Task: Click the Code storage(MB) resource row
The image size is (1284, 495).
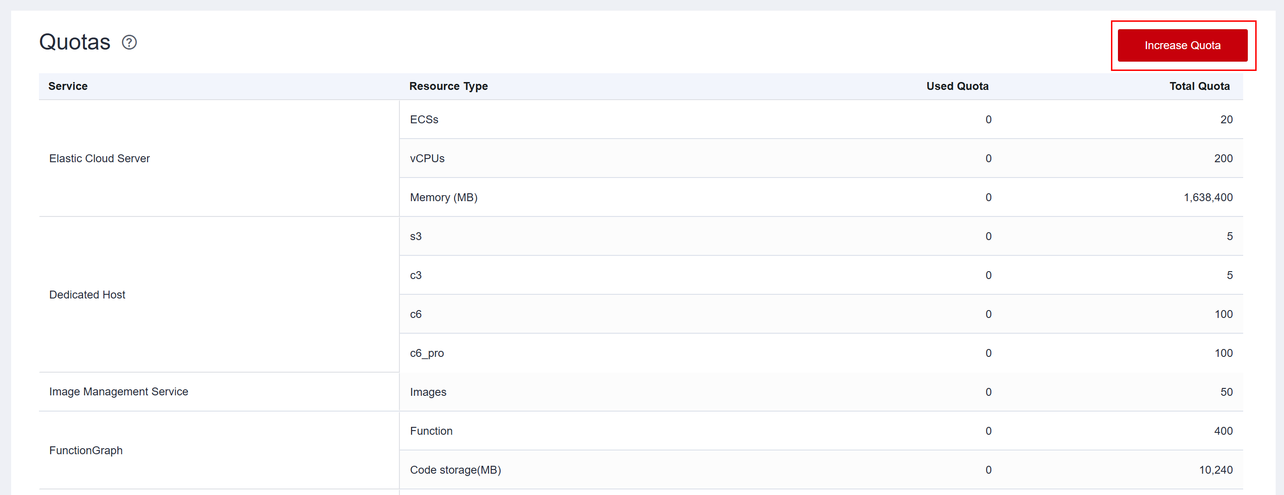Action: click(x=455, y=470)
